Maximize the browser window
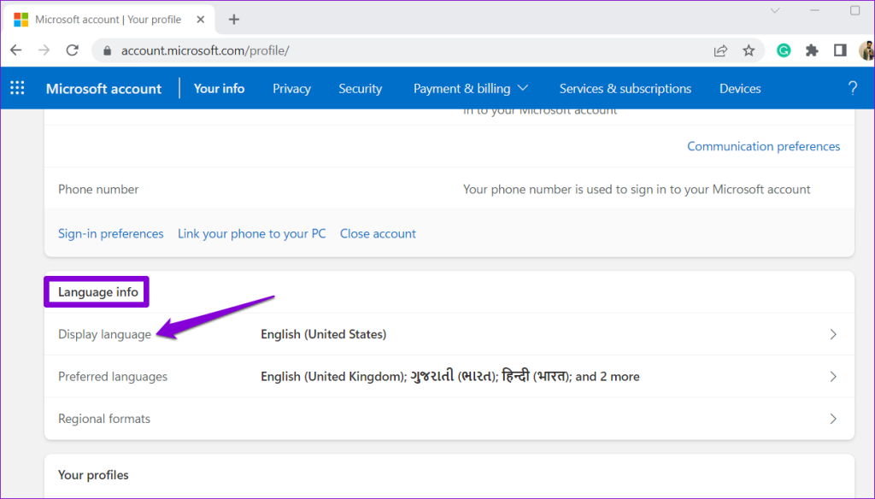This screenshot has width=875, height=499. (x=854, y=10)
